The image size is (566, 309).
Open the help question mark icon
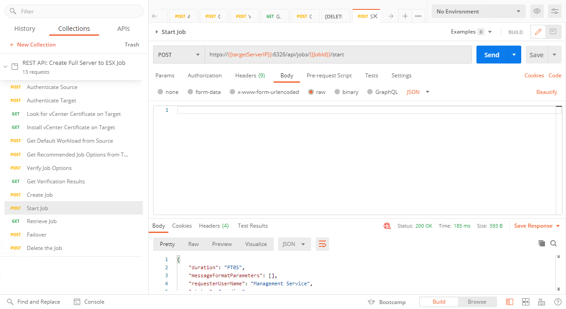pos(558,302)
